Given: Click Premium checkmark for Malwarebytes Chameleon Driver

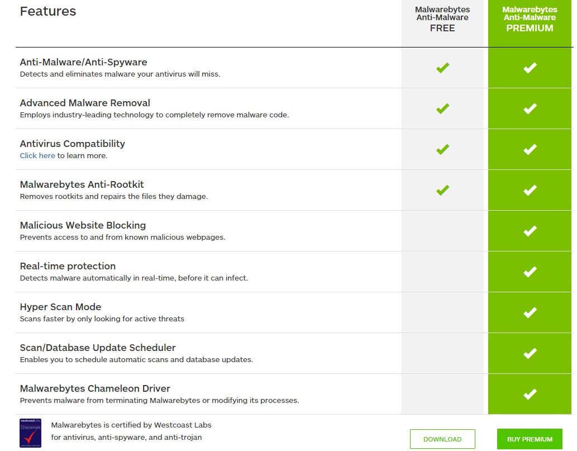Looking at the screenshot, I should point(530,394).
